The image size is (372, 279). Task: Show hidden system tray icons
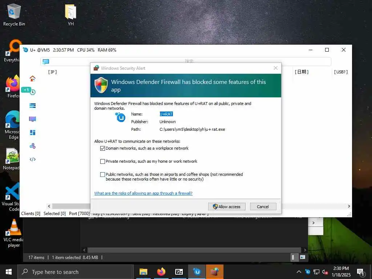pos(299,272)
